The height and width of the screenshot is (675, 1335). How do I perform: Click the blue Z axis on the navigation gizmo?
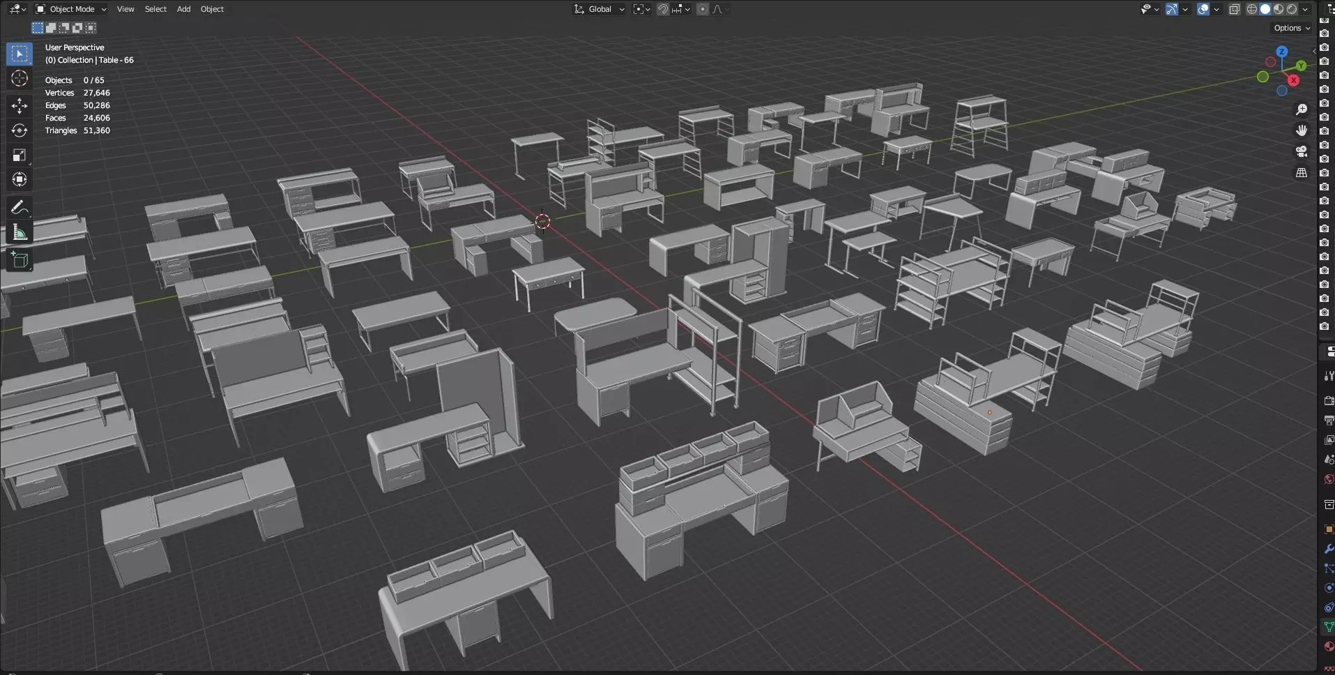pyautogui.click(x=1281, y=52)
